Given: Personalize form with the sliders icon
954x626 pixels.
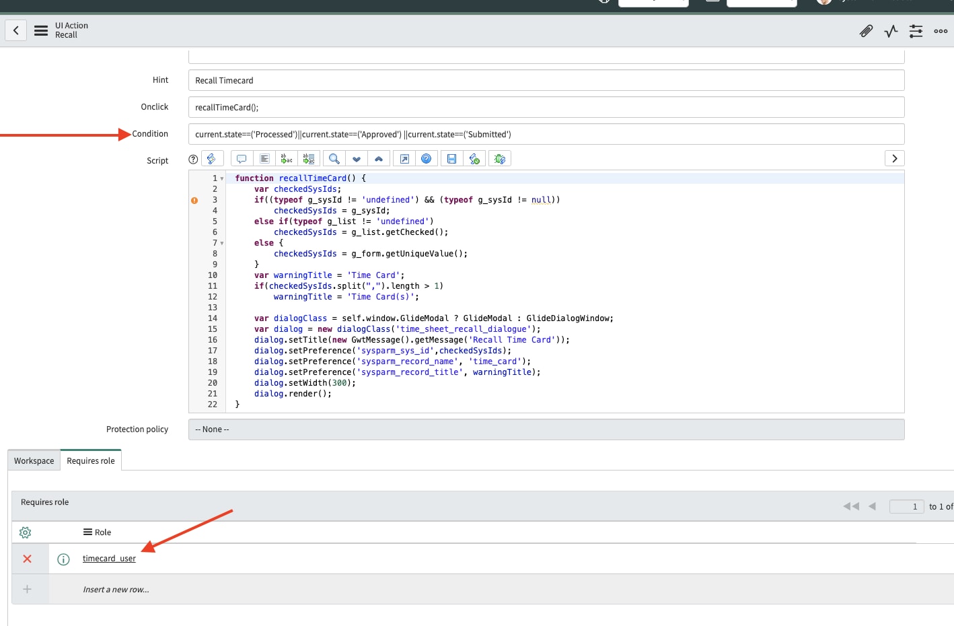Looking at the screenshot, I should (916, 31).
